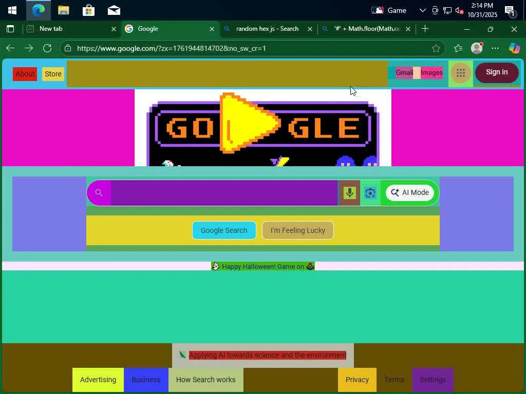
Task: Click the search magnifier icon
Action: coord(99,193)
